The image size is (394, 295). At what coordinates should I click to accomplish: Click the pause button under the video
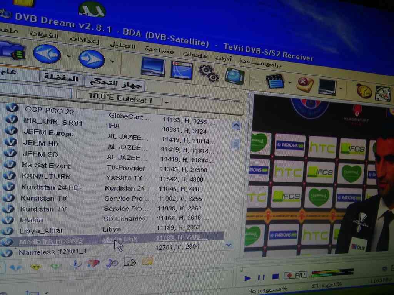click(261, 277)
